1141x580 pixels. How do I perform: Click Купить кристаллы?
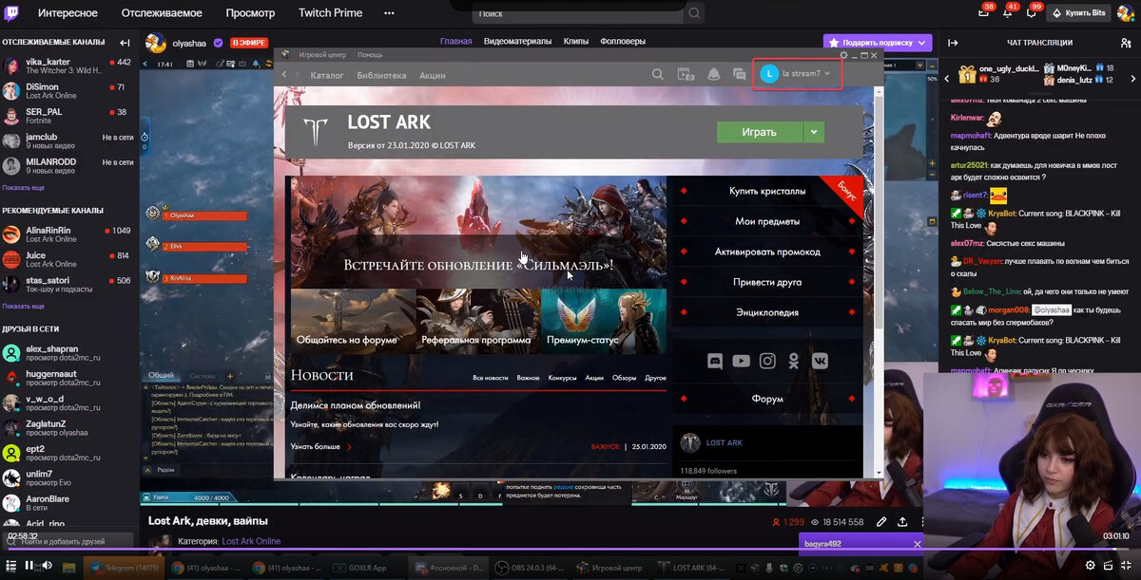point(767,191)
